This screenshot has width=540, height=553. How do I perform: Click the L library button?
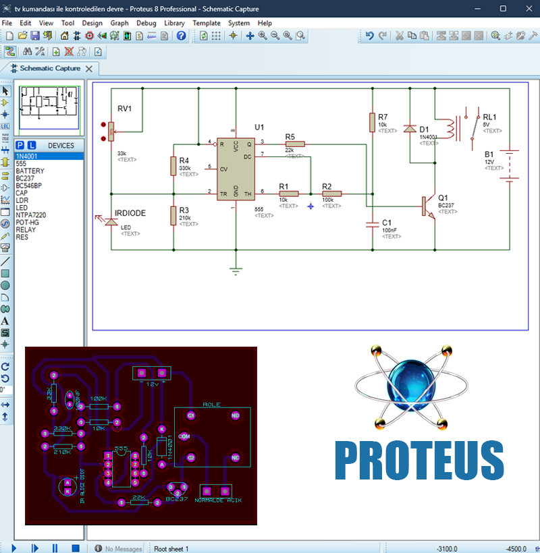pos(31,146)
